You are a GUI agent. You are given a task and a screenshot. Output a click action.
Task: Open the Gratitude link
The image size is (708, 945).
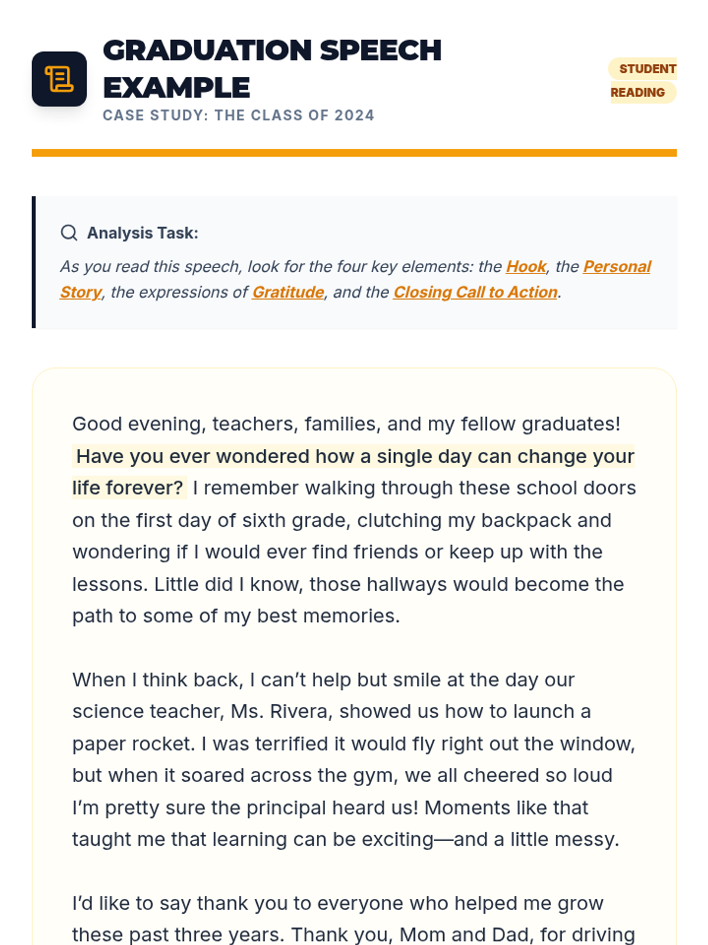click(x=288, y=292)
